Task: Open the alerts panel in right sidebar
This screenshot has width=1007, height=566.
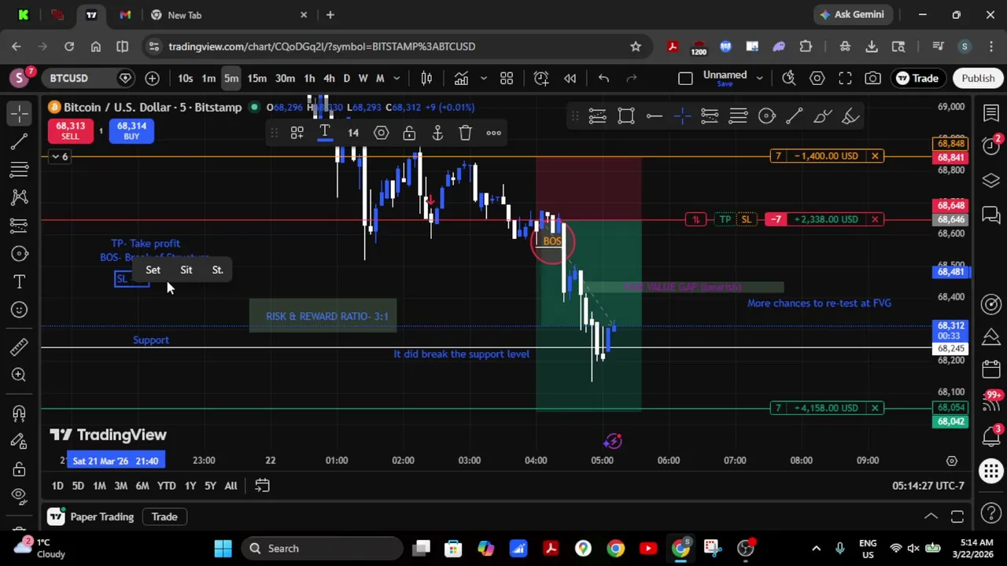Action: [991, 147]
